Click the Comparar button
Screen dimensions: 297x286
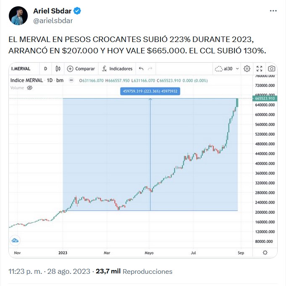pos(81,68)
